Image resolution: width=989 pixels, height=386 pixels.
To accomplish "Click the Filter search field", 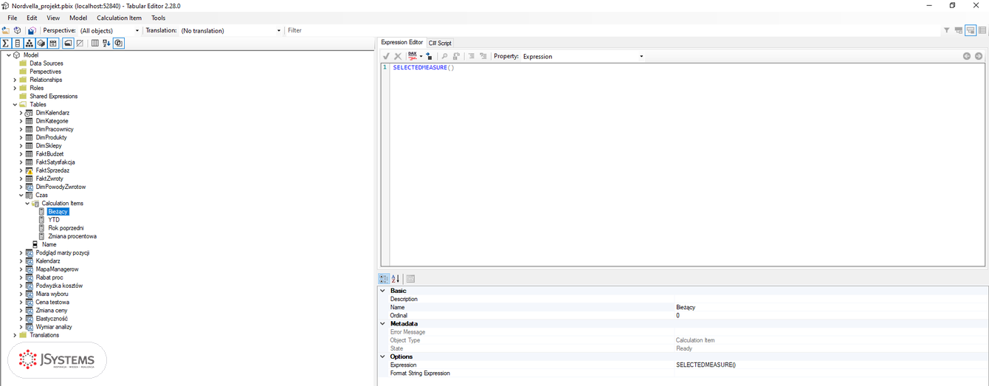I will pyautogui.click(x=613, y=30).
